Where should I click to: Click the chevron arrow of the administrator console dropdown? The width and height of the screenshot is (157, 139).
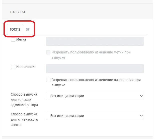click(141, 96)
